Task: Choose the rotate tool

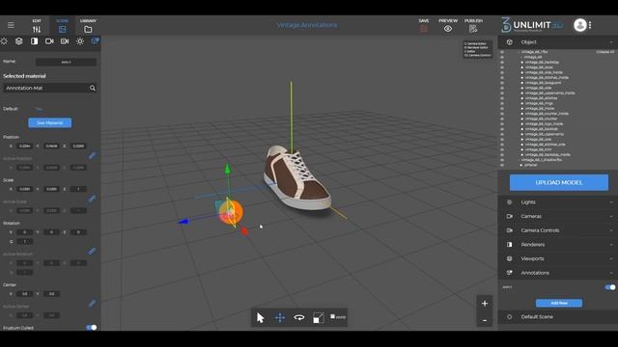Action: click(299, 317)
